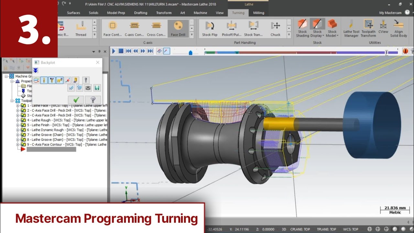Collapse the Machine Group tree node
The image size is (414, 233).
point(6,76)
